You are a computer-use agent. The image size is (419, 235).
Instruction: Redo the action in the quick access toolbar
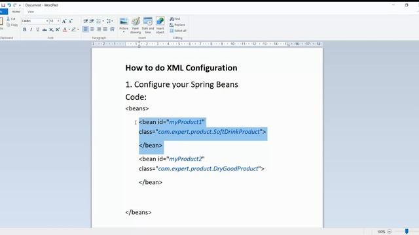coord(15,5)
